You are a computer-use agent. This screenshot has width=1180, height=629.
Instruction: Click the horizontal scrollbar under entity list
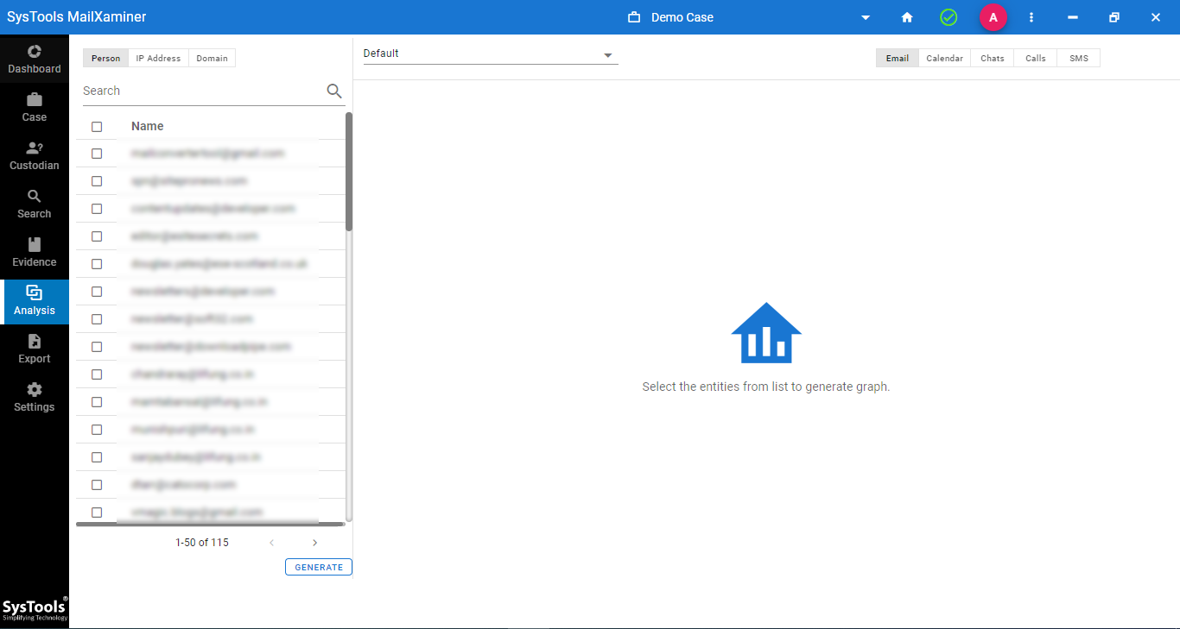click(210, 524)
